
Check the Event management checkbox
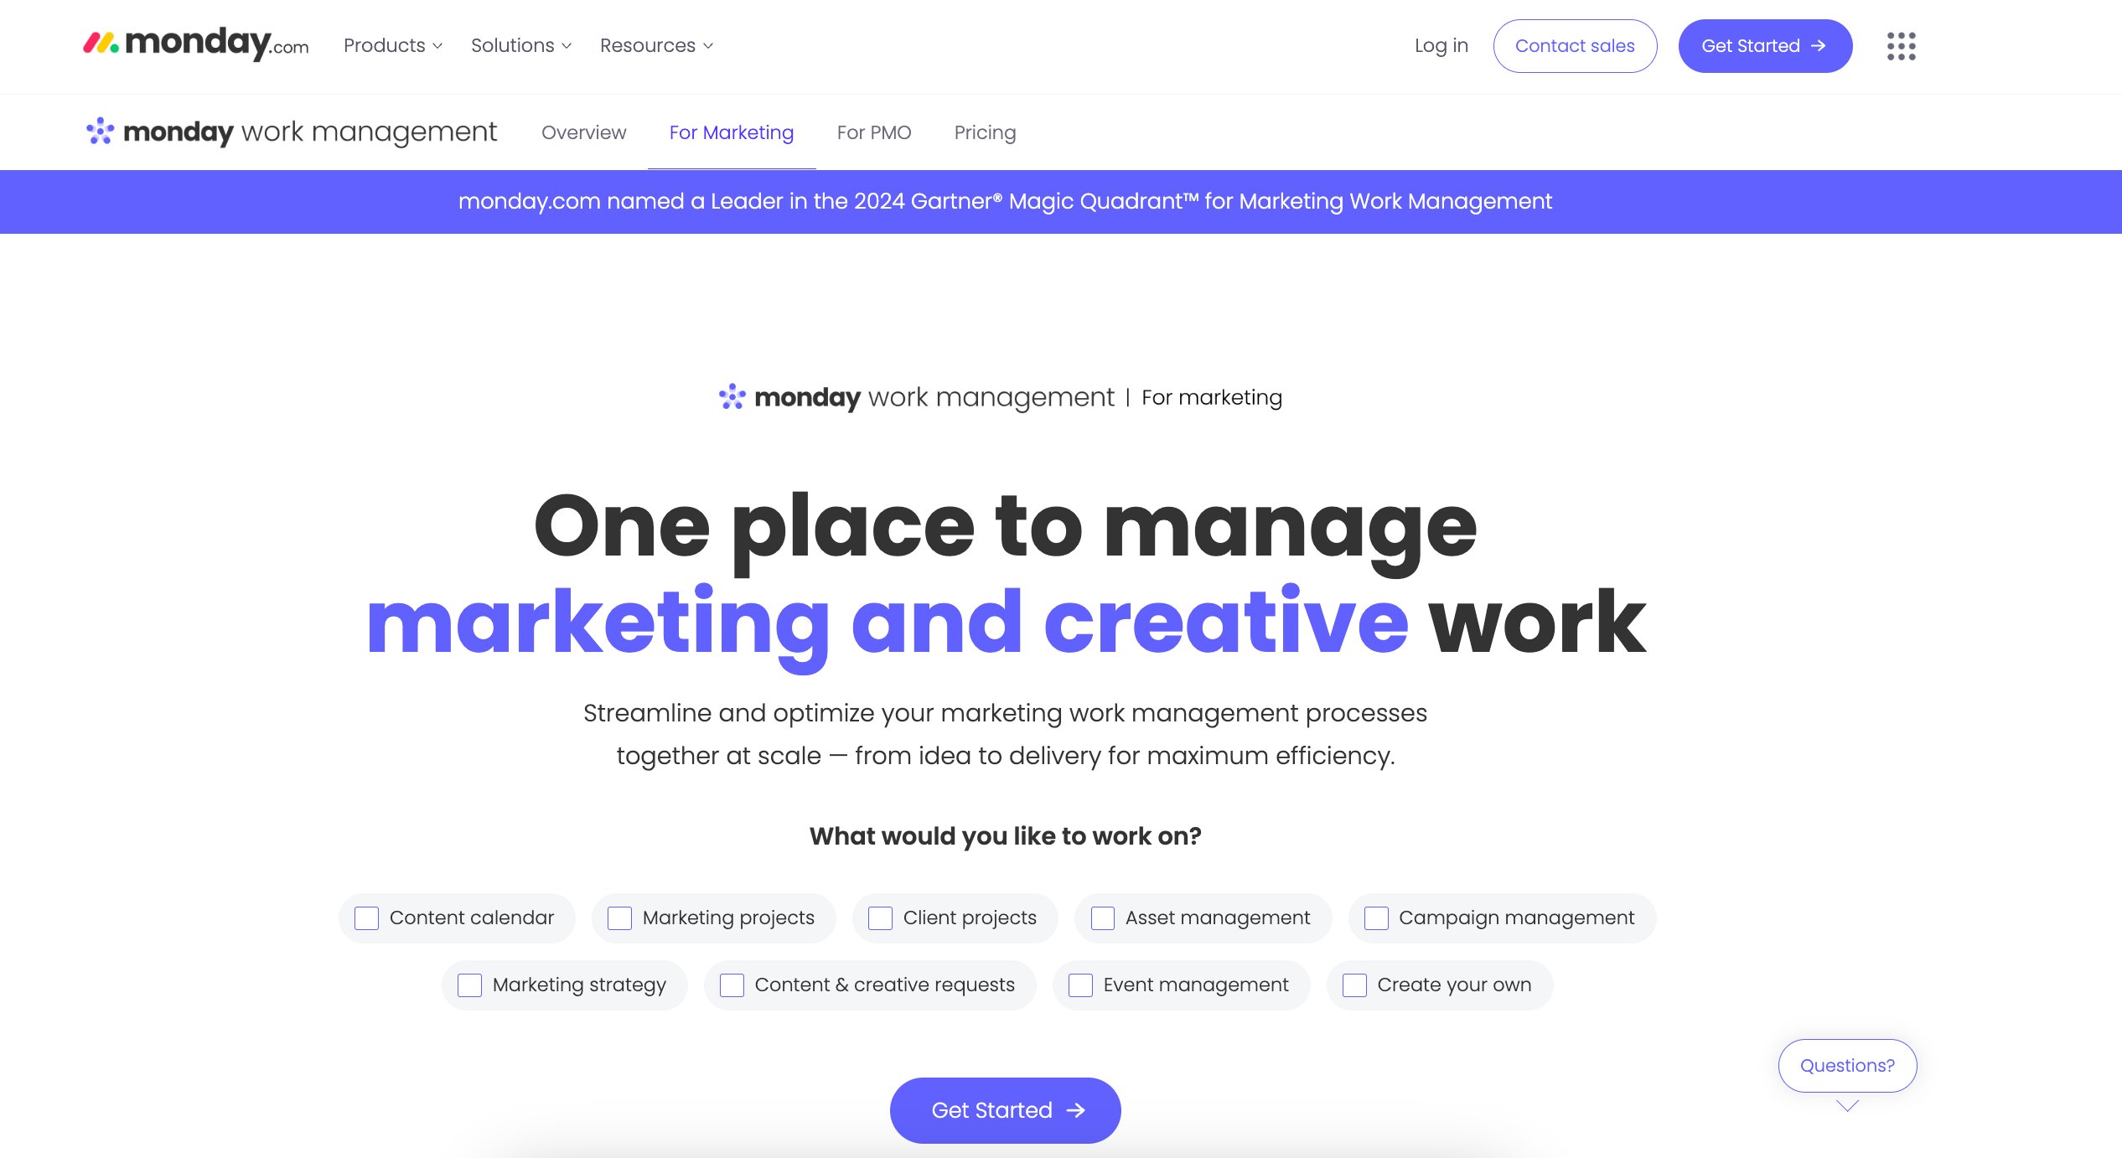pyautogui.click(x=1079, y=984)
